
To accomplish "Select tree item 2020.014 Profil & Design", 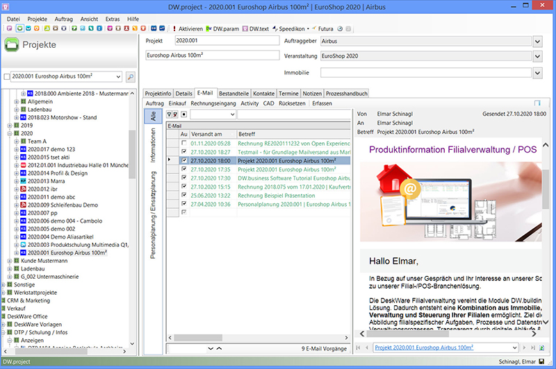I will [58, 173].
